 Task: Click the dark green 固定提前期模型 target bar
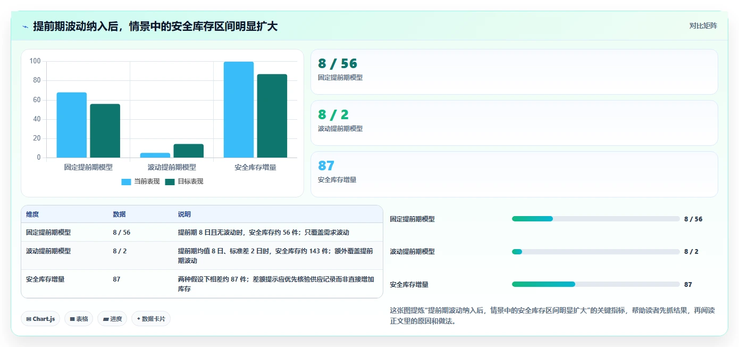[105, 131]
